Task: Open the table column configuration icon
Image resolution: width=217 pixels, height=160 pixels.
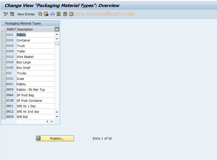Action: 57,29
